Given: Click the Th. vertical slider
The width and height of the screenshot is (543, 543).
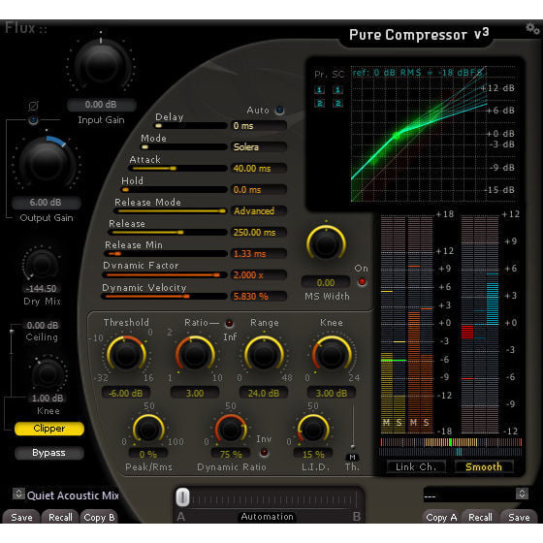Looking at the screenshot, I should tap(353, 426).
